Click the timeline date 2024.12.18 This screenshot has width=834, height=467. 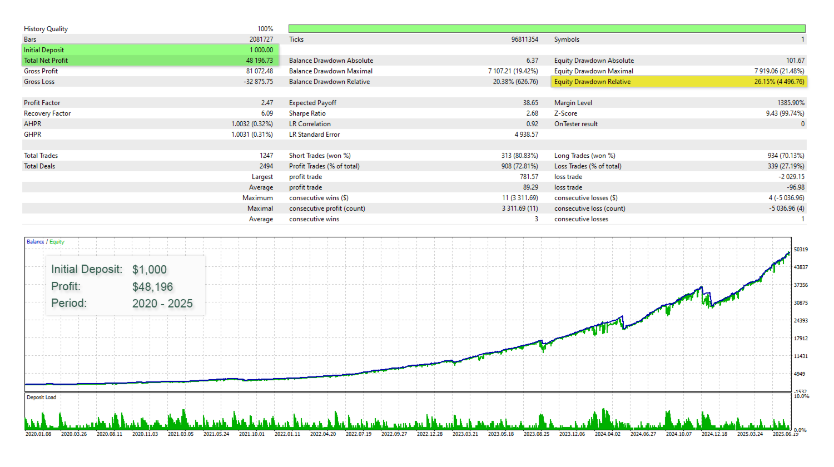click(714, 434)
